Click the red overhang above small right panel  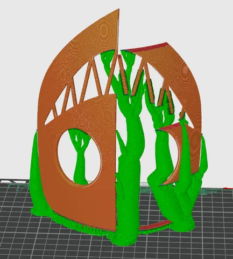click(171, 126)
